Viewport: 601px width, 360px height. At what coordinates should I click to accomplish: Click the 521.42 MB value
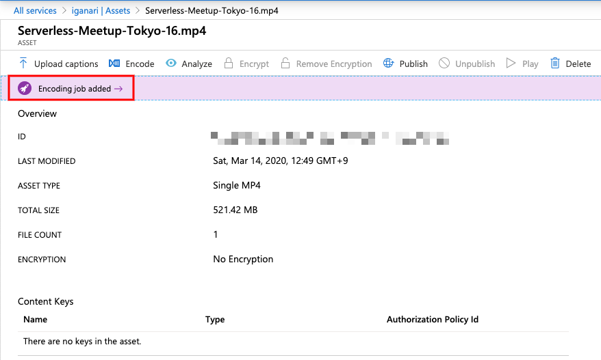235,210
